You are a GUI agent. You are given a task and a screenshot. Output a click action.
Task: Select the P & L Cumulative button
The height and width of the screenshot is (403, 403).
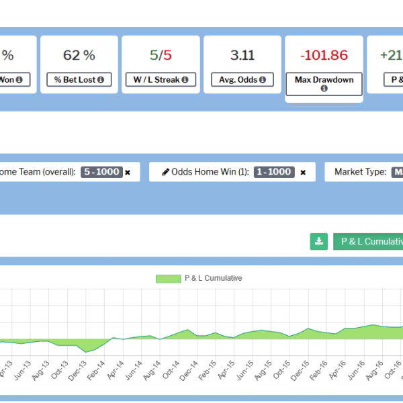tap(368, 241)
